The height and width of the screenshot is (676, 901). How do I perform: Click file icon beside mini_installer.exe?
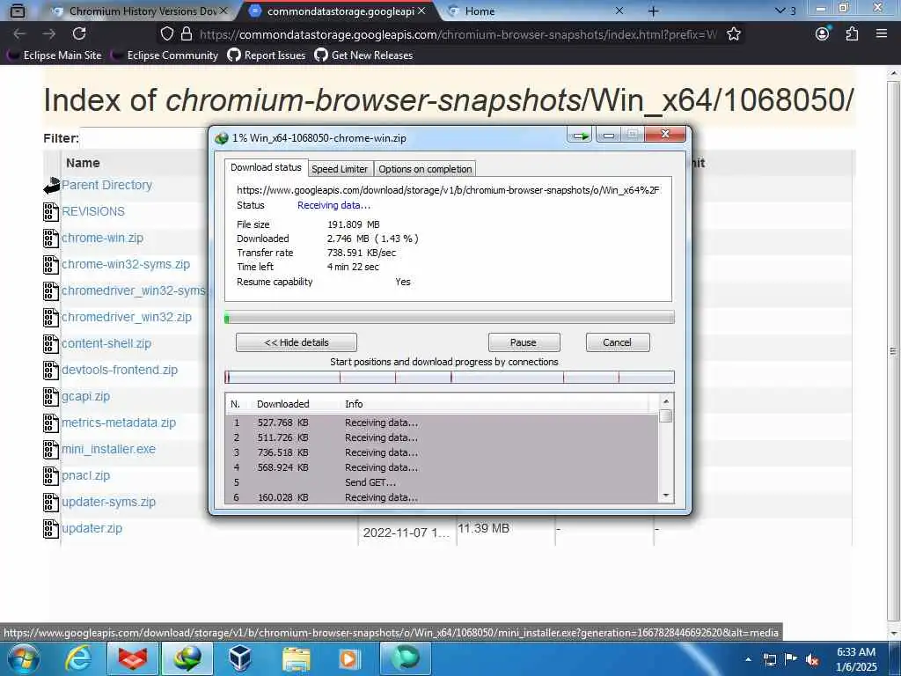pos(50,450)
